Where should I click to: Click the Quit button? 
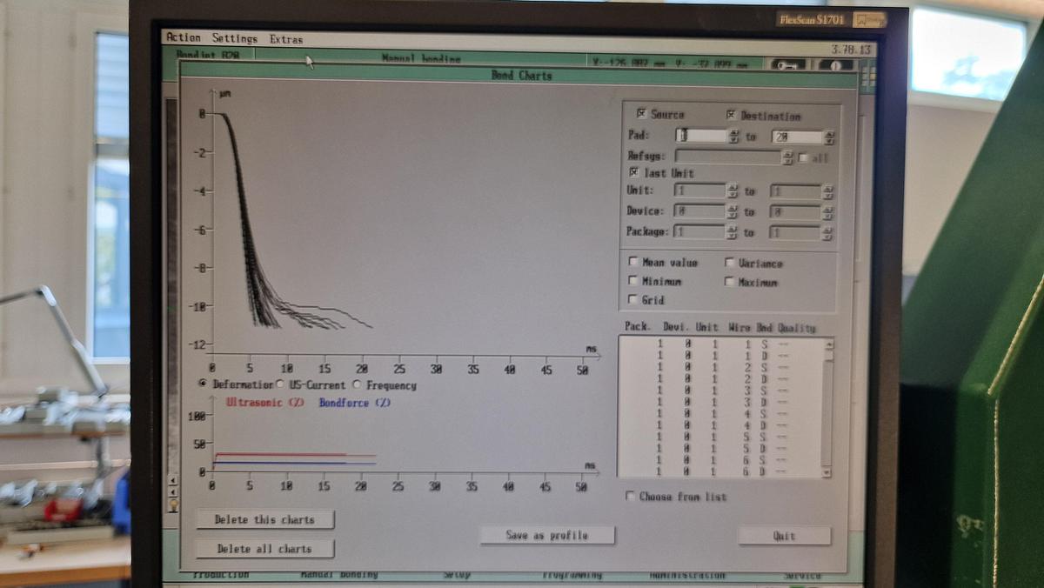784,536
